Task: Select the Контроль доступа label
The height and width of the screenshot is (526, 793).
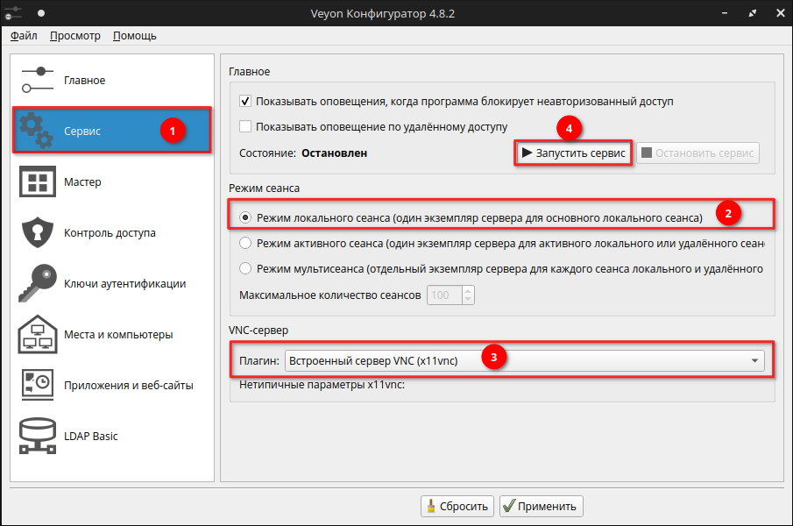Action: pos(110,232)
